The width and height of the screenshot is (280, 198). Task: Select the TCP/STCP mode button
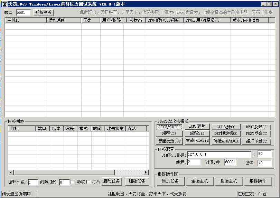(169, 127)
